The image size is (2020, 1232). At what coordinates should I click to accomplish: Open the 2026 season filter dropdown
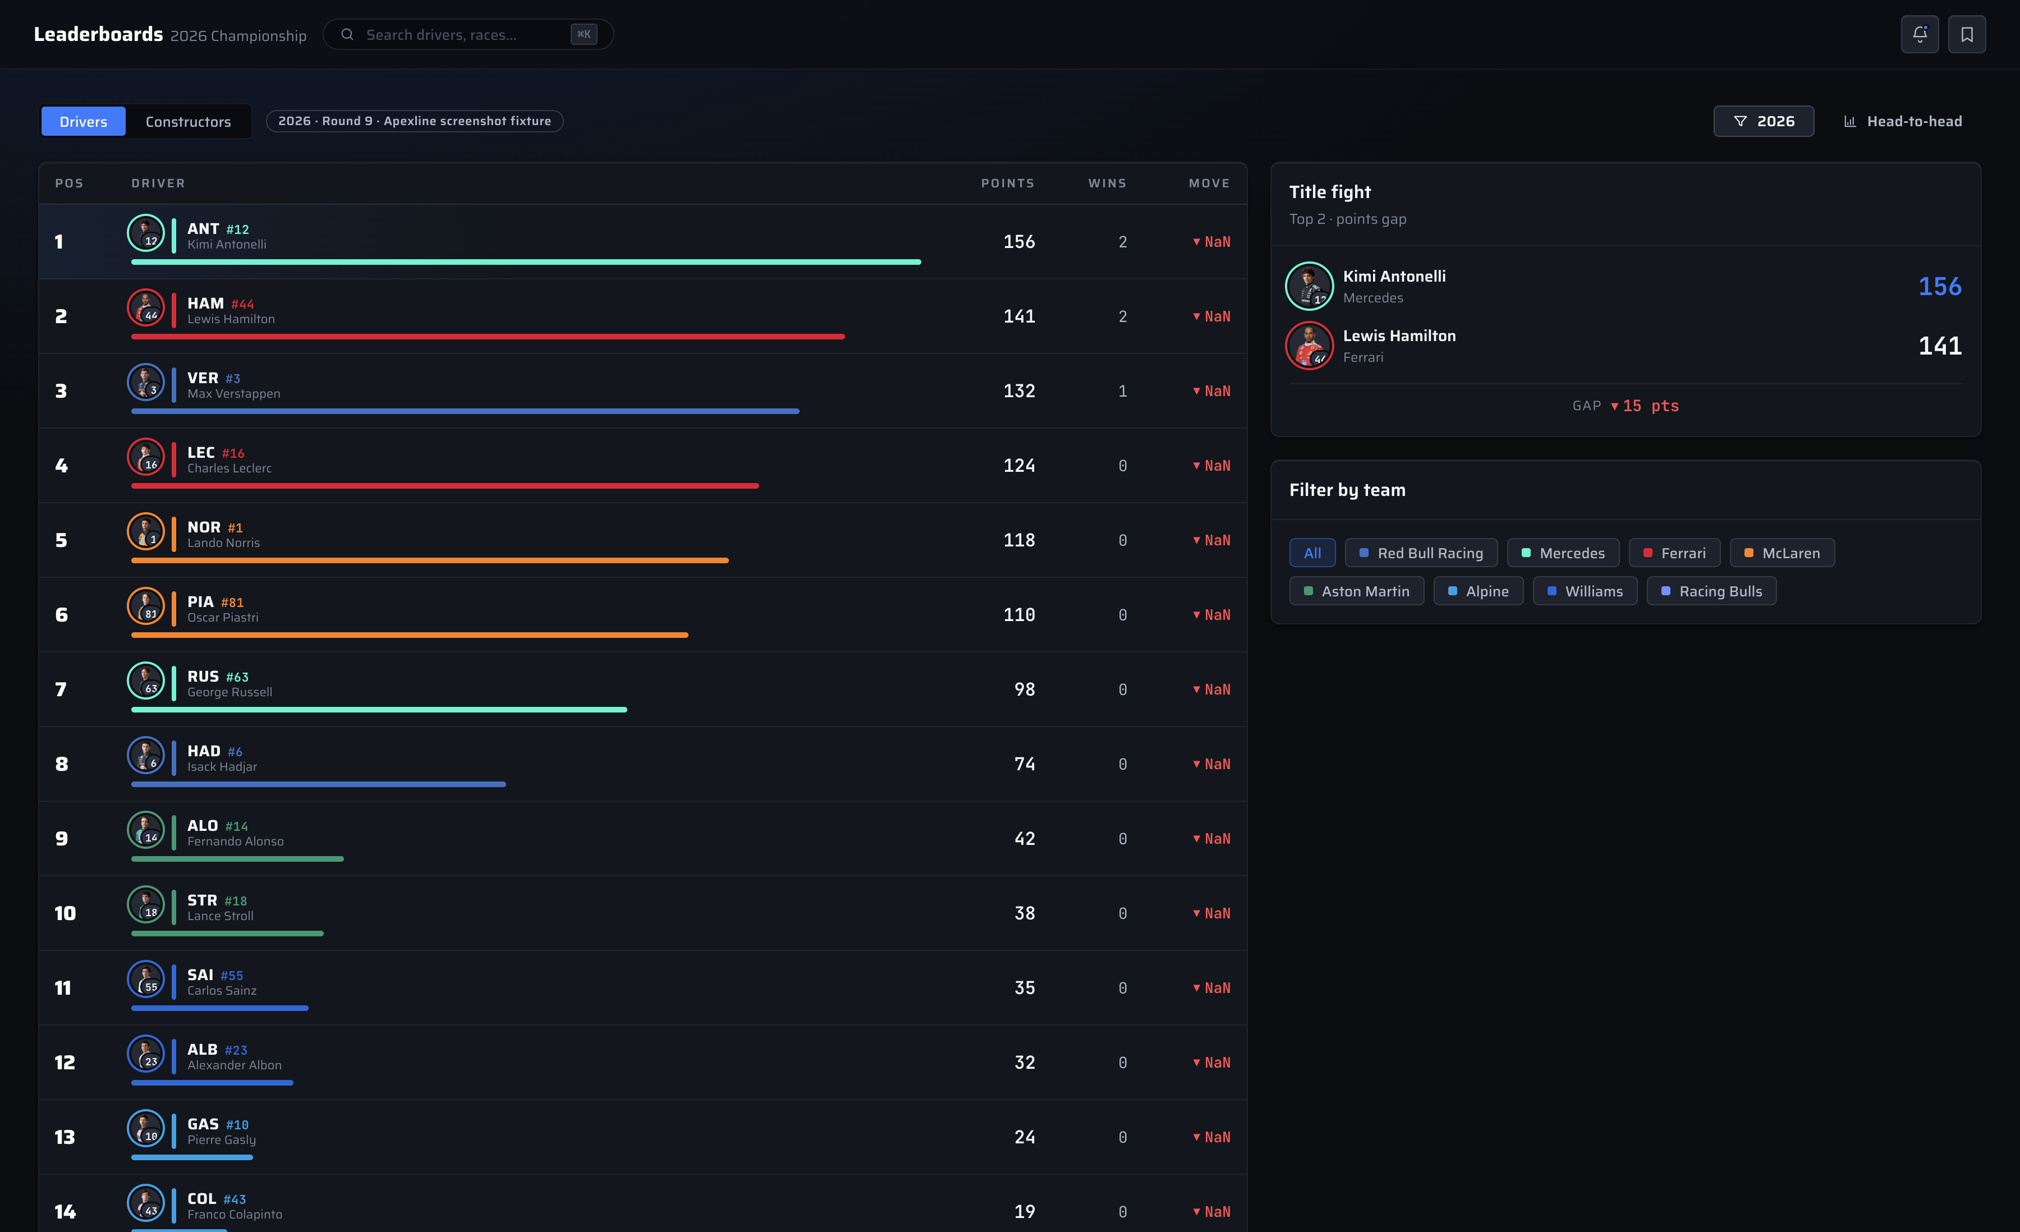click(x=1764, y=121)
